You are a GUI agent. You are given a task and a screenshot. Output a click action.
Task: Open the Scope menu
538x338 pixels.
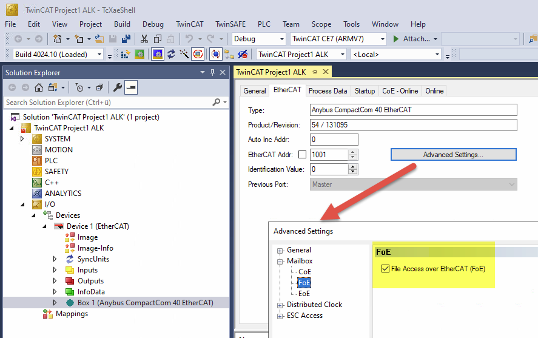(x=321, y=24)
